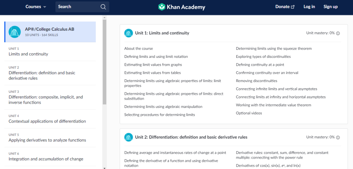This screenshot has width=353, height=169.
Task: Click the Unit 1 calculus course icon
Action: pos(128,33)
